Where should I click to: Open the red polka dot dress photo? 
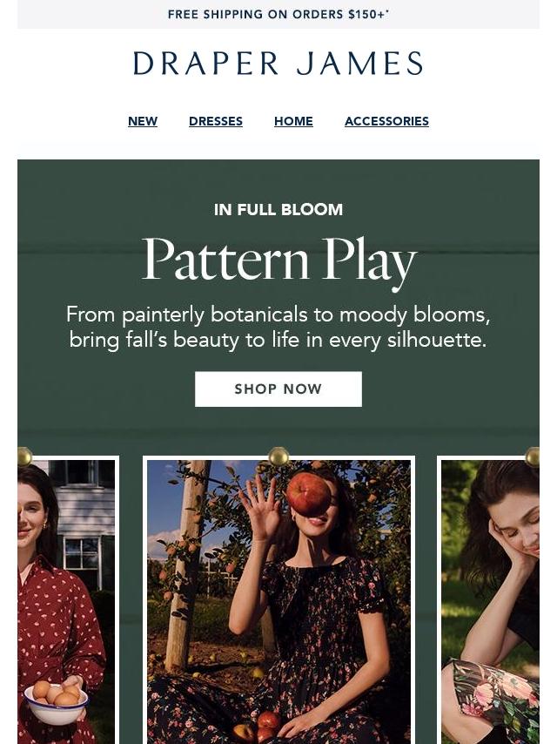(66, 600)
